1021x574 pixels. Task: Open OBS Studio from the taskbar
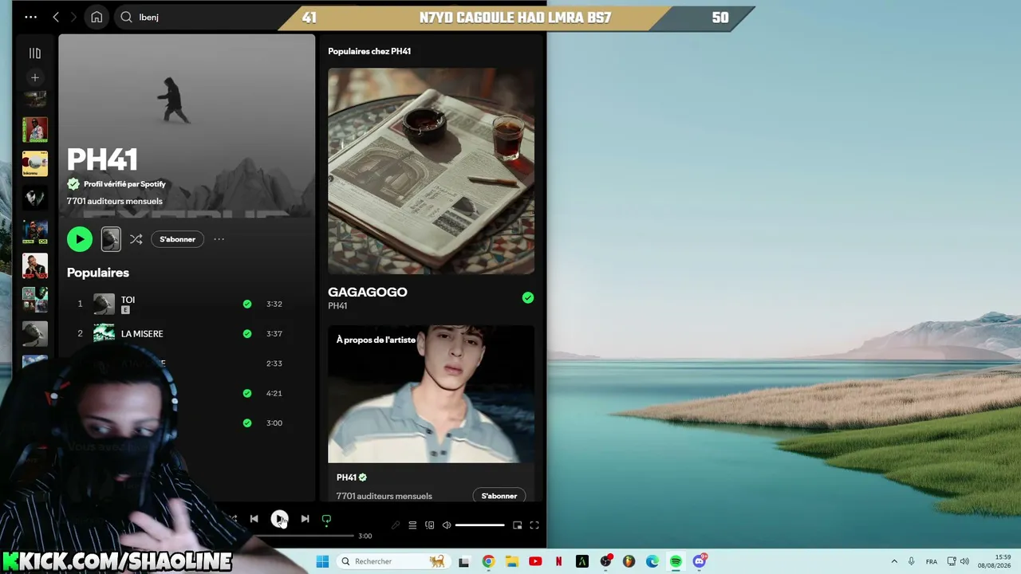(605, 561)
